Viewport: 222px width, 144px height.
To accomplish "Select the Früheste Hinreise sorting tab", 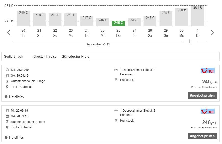I will (x=43, y=57).
